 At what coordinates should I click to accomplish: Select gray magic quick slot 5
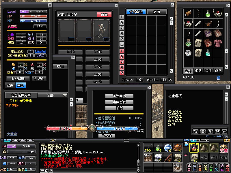point(122,39)
